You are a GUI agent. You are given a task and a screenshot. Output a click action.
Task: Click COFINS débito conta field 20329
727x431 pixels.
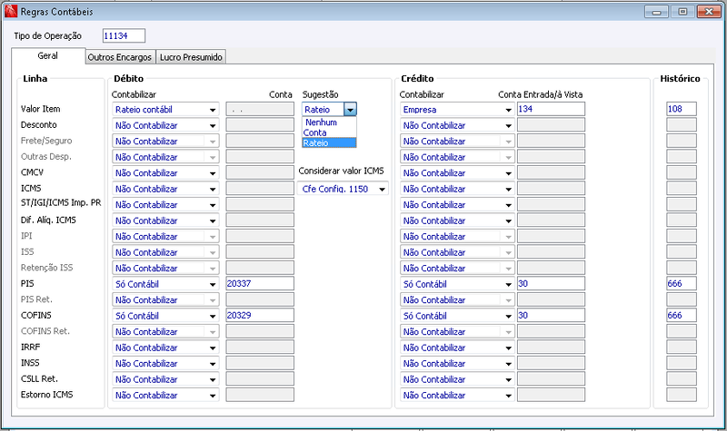(x=260, y=315)
